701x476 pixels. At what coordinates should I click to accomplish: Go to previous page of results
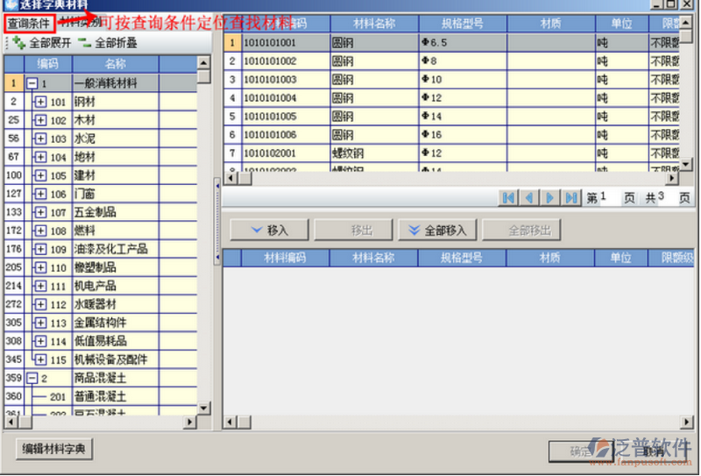point(529,198)
